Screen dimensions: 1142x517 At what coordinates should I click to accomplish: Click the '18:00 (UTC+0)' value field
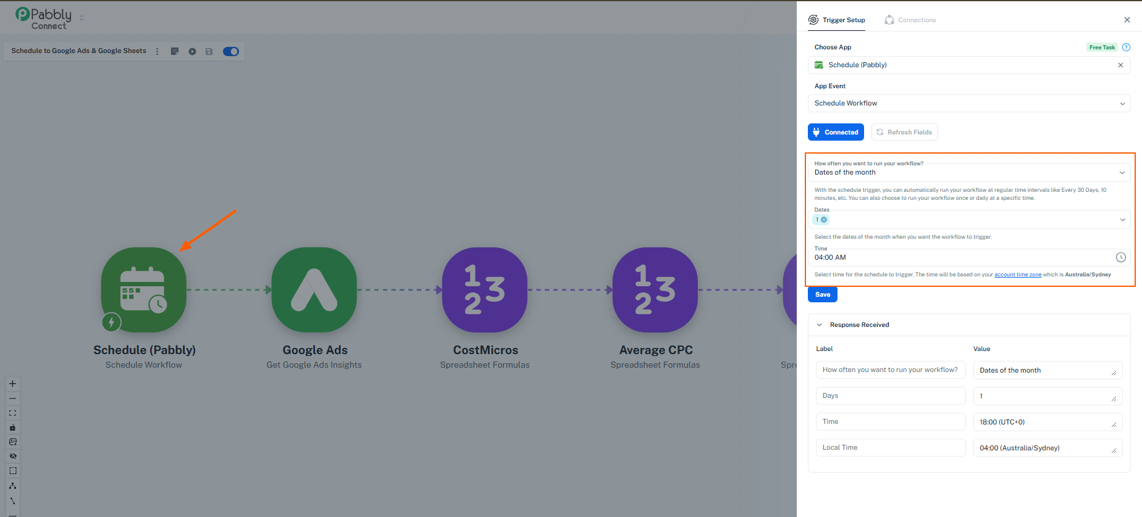pyautogui.click(x=1048, y=422)
